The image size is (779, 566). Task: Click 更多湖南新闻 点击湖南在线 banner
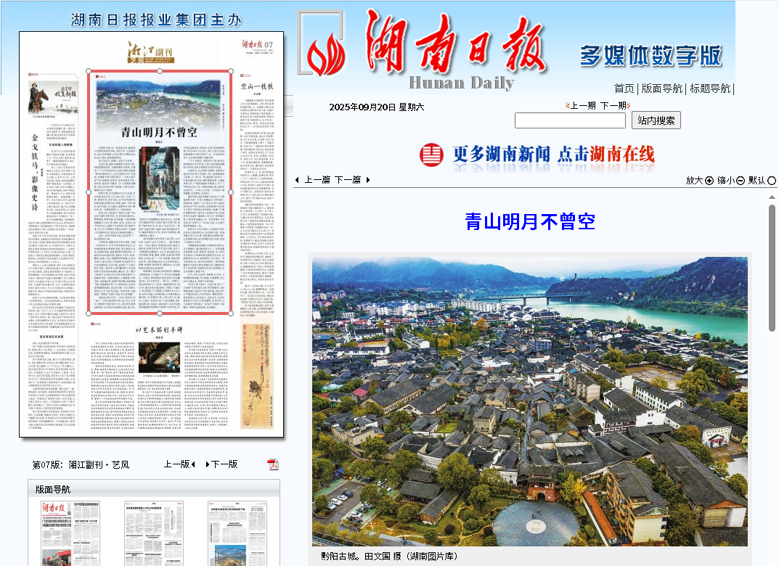(x=537, y=155)
